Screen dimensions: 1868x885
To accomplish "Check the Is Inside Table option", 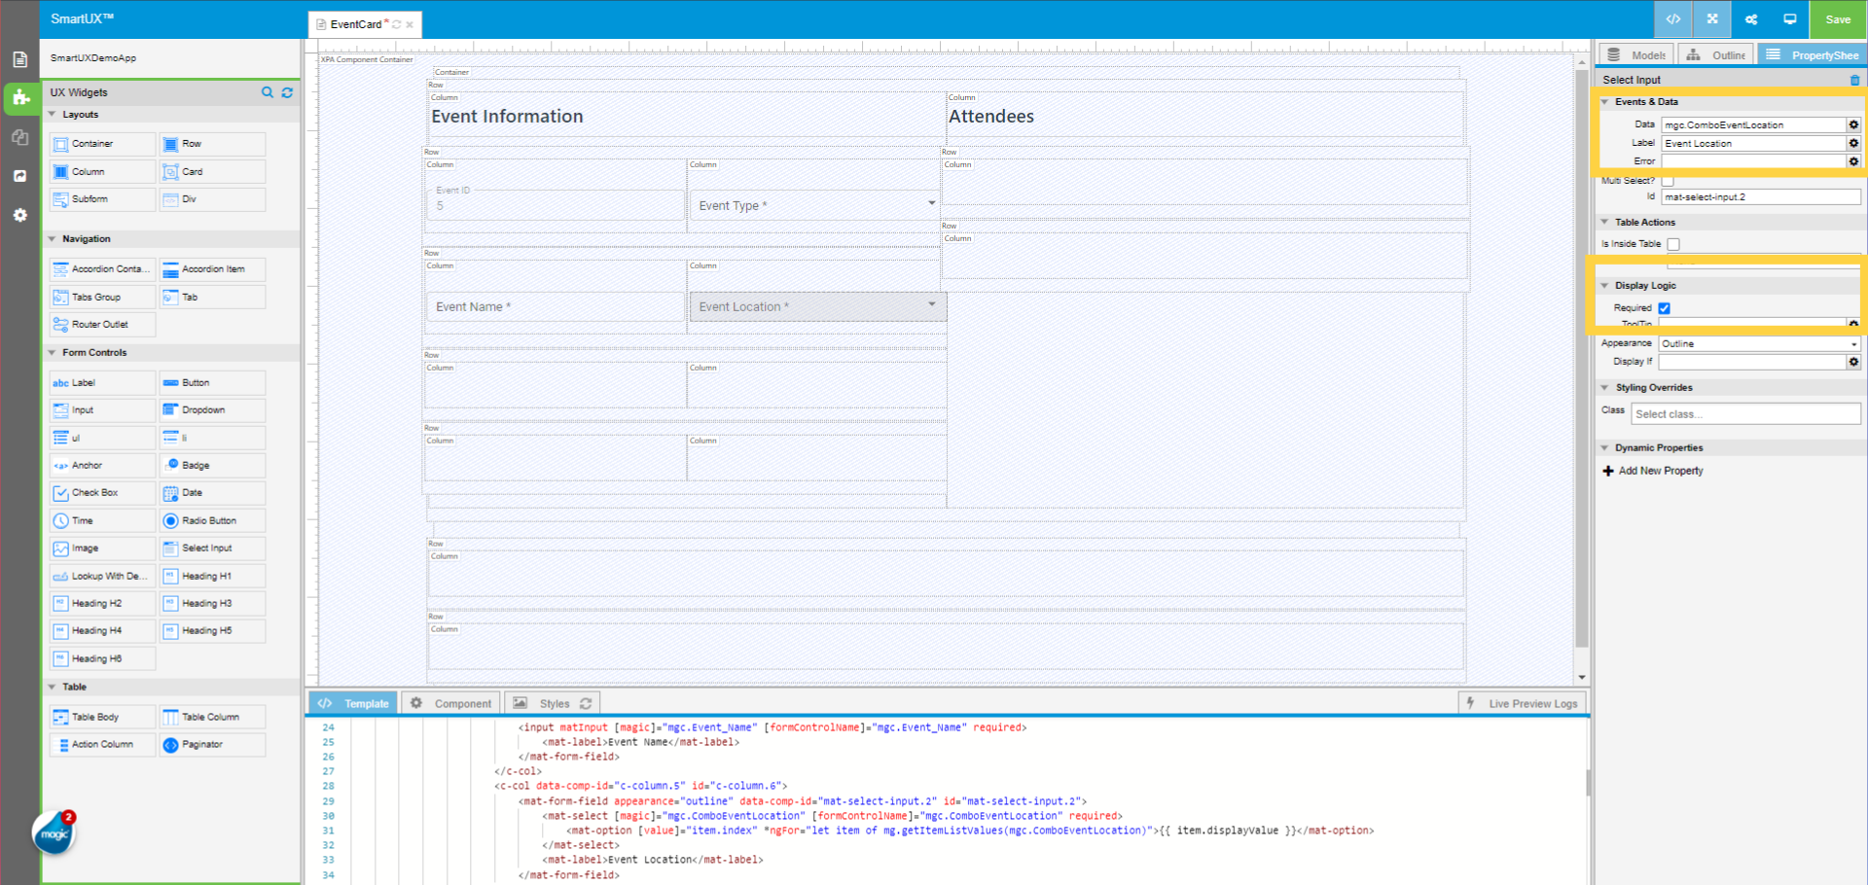I will pyautogui.click(x=1673, y=243).
